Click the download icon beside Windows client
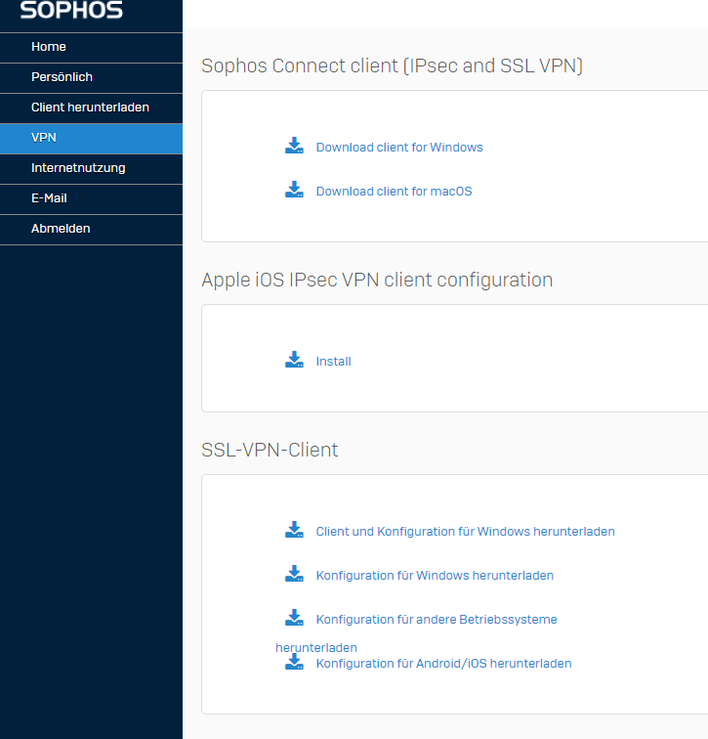The height and width of the screenshot is (739, 708). [x=294, y=147]
